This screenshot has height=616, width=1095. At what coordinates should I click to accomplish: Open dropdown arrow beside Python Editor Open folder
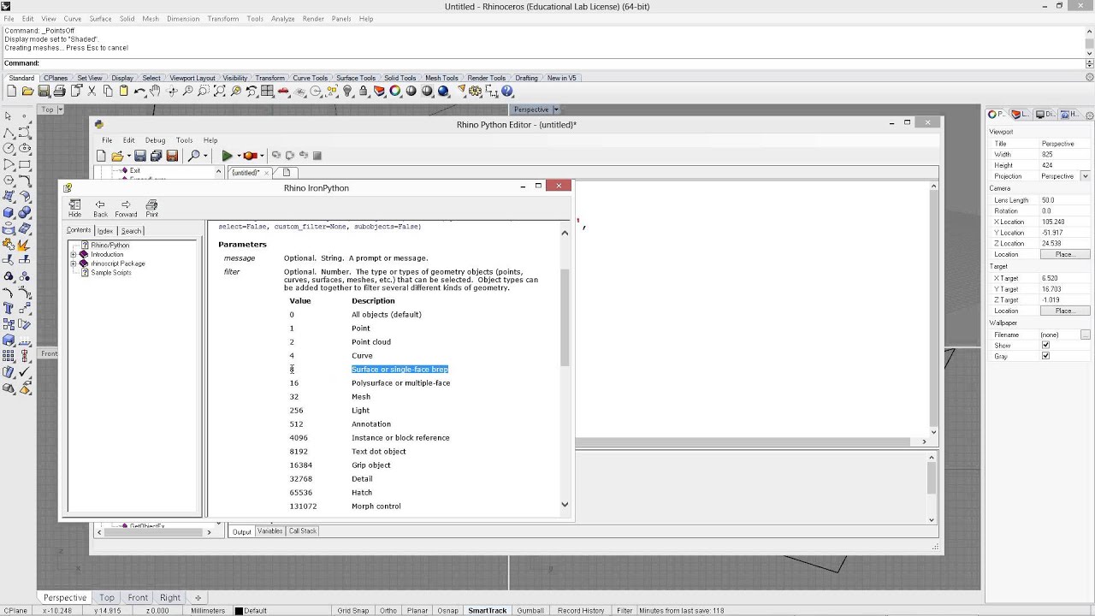(x=128, y=156)
